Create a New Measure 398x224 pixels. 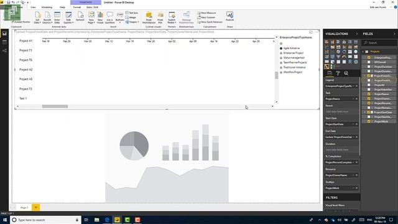tap(206, 12)
